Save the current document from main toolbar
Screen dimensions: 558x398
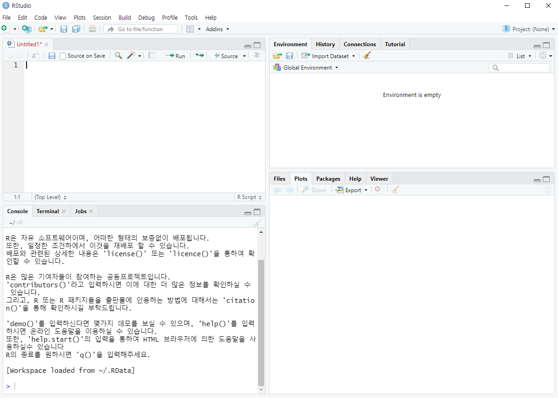click(x=64, y=29)
